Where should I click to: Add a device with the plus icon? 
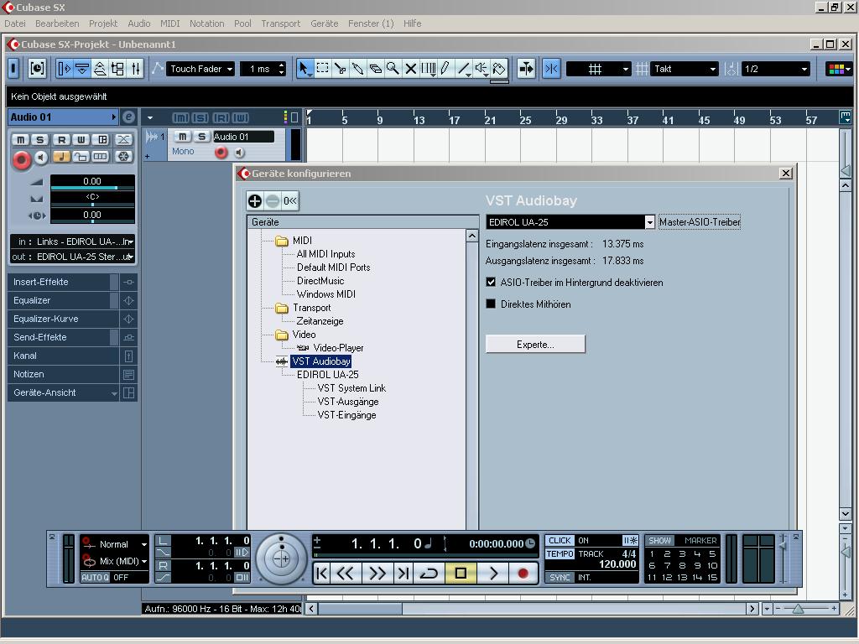(255, 201)
